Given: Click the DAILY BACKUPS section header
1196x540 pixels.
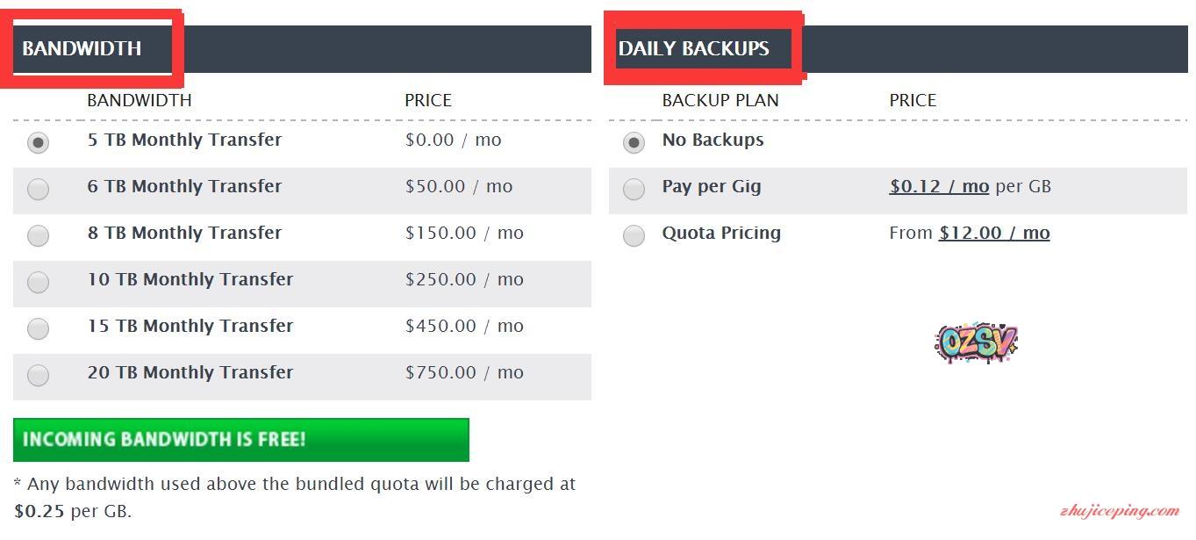Looking at the screenshot, I should [x=694, y=48].
